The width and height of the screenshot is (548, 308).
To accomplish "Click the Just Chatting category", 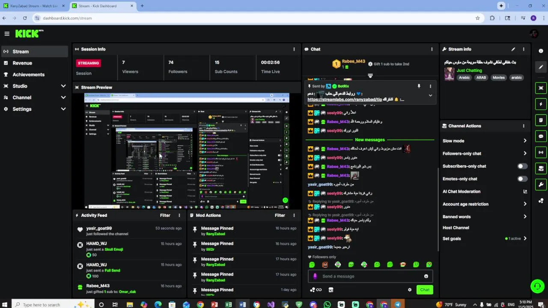I will tap(469, 70).
